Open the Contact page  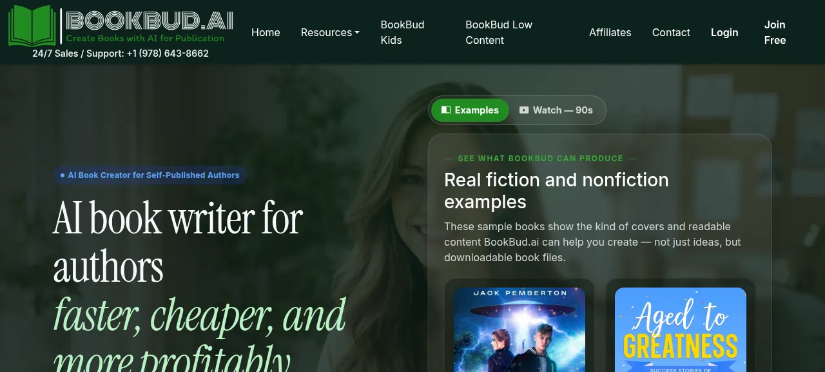671,32
